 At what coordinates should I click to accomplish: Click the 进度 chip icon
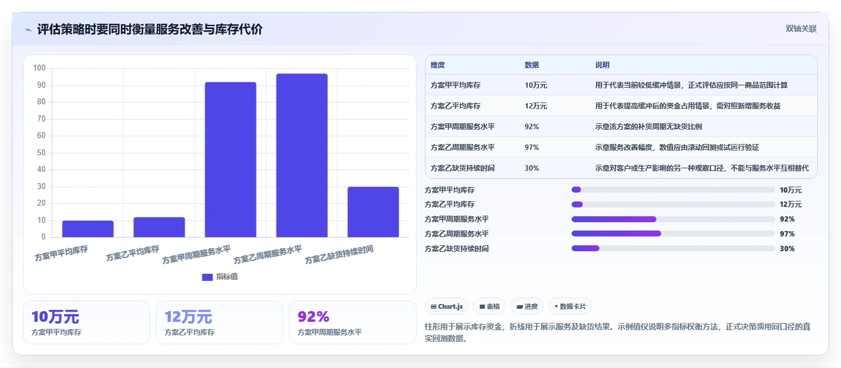[x=520, y=307]
